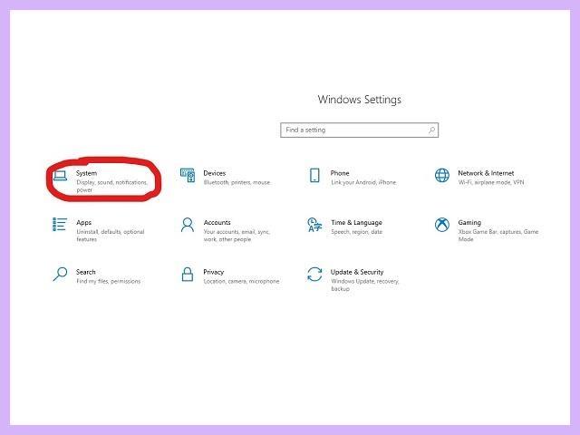This screenshot has height=435, width=580.
Task: Open Network & Internet title
Action: point(486,173)
